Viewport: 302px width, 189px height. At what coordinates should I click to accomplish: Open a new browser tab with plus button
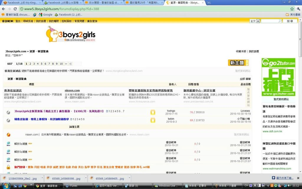[209, 3]
